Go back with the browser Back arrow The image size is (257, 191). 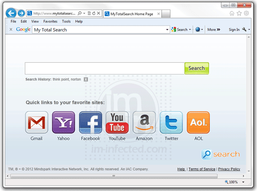[x=11, y=13]
